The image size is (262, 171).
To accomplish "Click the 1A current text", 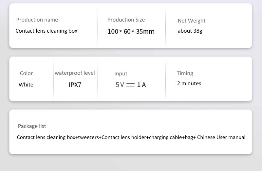I will pyautogui.click(x=141, y=85).
